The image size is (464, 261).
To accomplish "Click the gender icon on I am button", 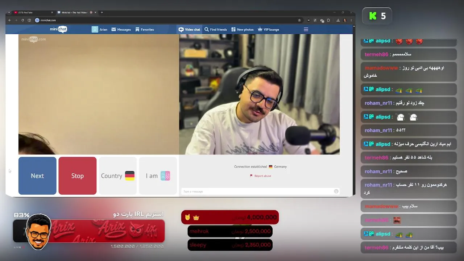I will pyautogui.click(x=165, y=176).
